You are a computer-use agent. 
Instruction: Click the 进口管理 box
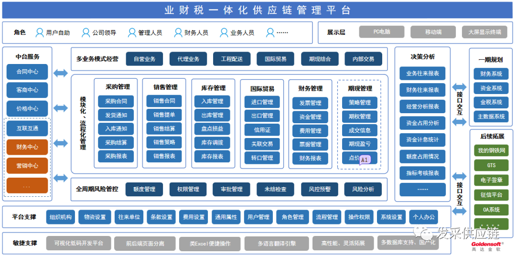(x=262, y=102)
